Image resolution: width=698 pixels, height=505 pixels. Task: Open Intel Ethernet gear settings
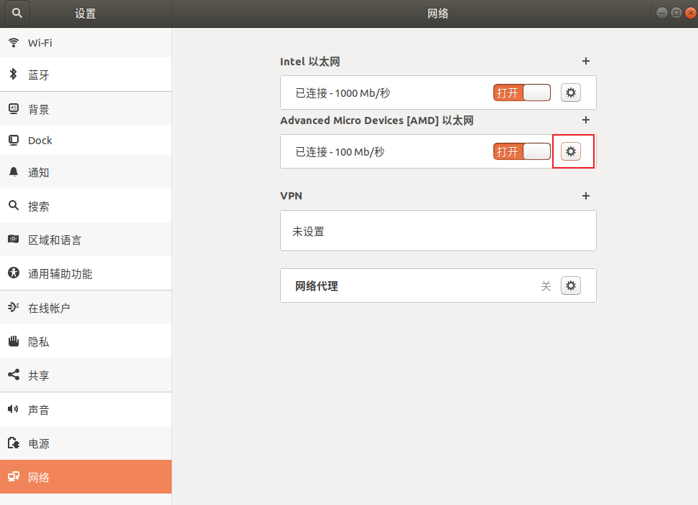click(x=571, y=93)
